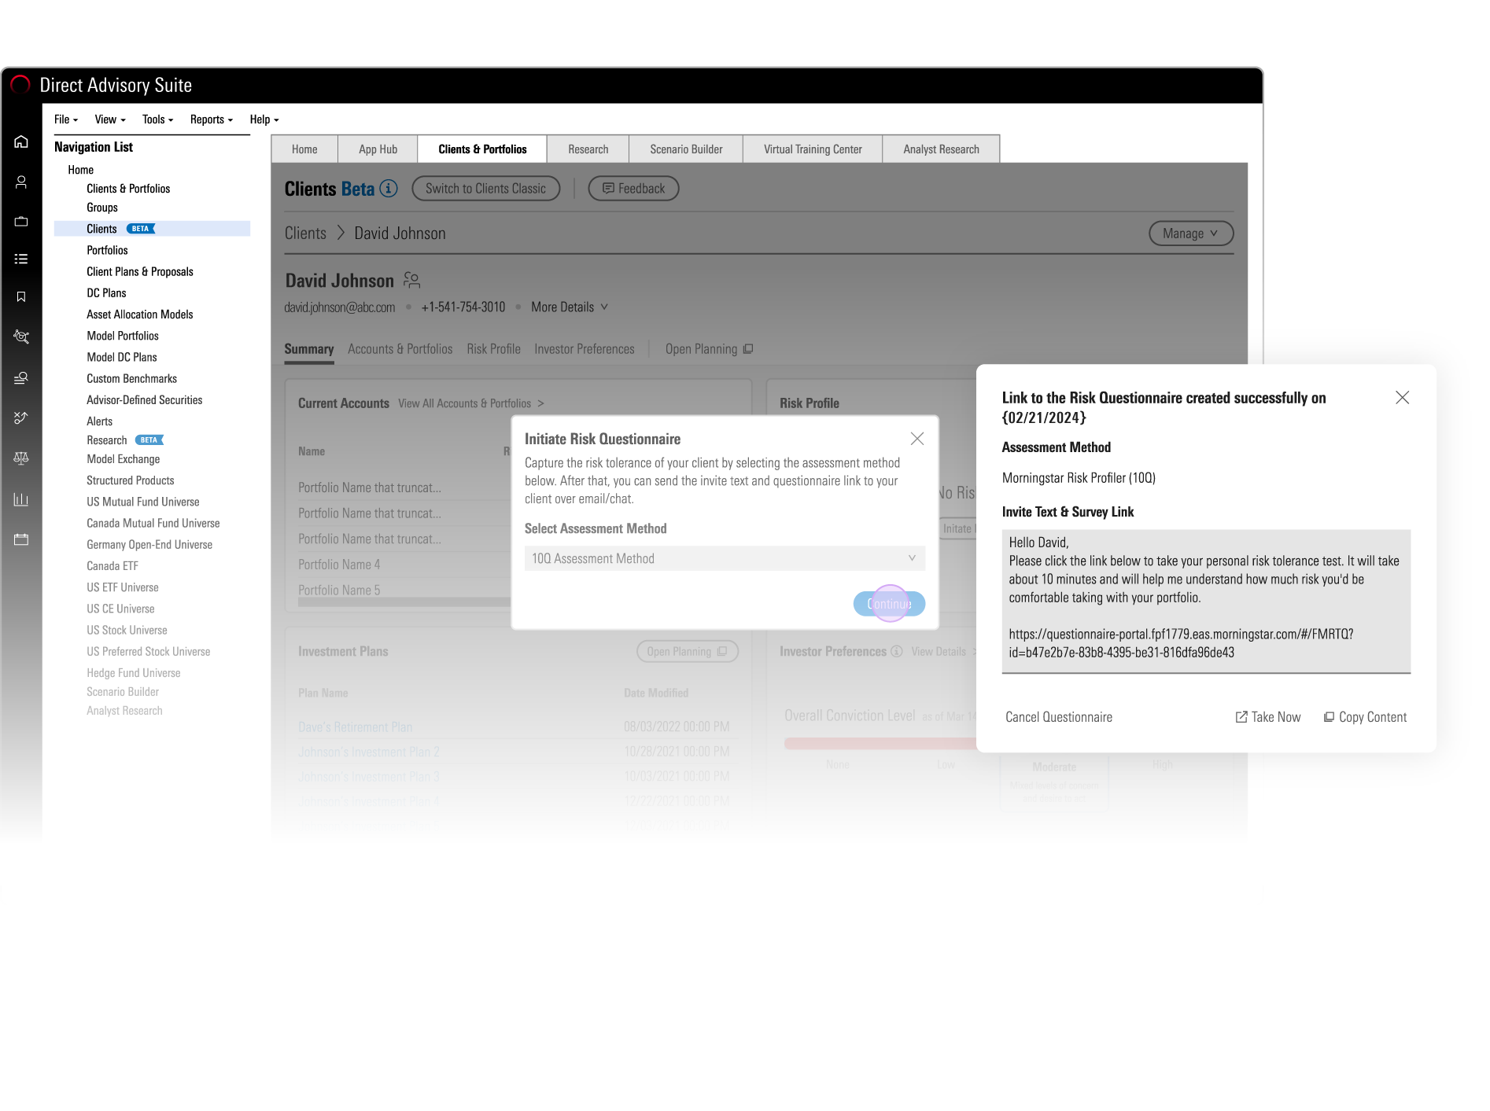Open the Select Assessment Method dropdown
The image size is (1490, 1111).
(x=724, y=558)
